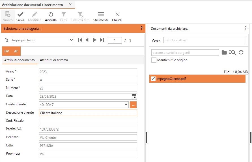Viewport: 252px width, 162px height.
Task: Click the Città field with PERUGIA
Action: (x=88, y=146)
